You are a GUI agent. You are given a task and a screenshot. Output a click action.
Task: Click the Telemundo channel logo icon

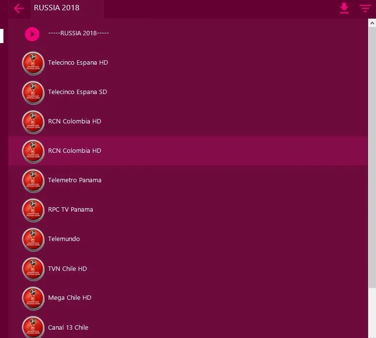[x=33, y=240]
